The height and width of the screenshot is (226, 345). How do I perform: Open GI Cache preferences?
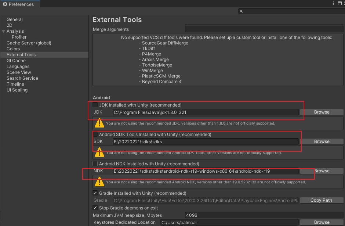(x=16, y=61)
